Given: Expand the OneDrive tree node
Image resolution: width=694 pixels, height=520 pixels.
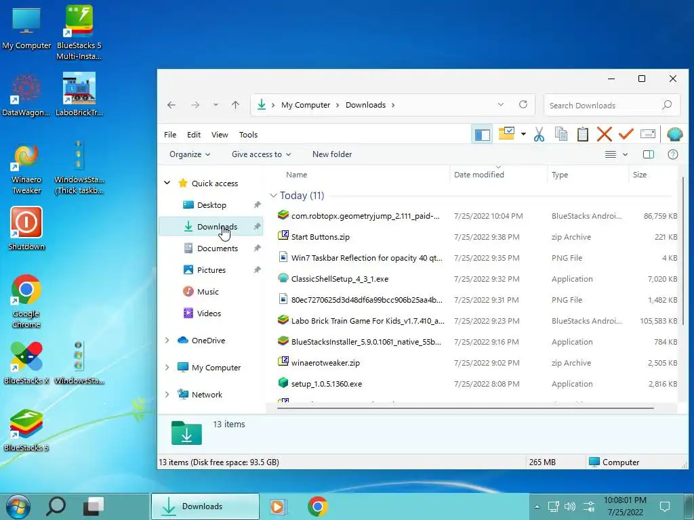Looking at the screenshot, I should click(167, 340).
